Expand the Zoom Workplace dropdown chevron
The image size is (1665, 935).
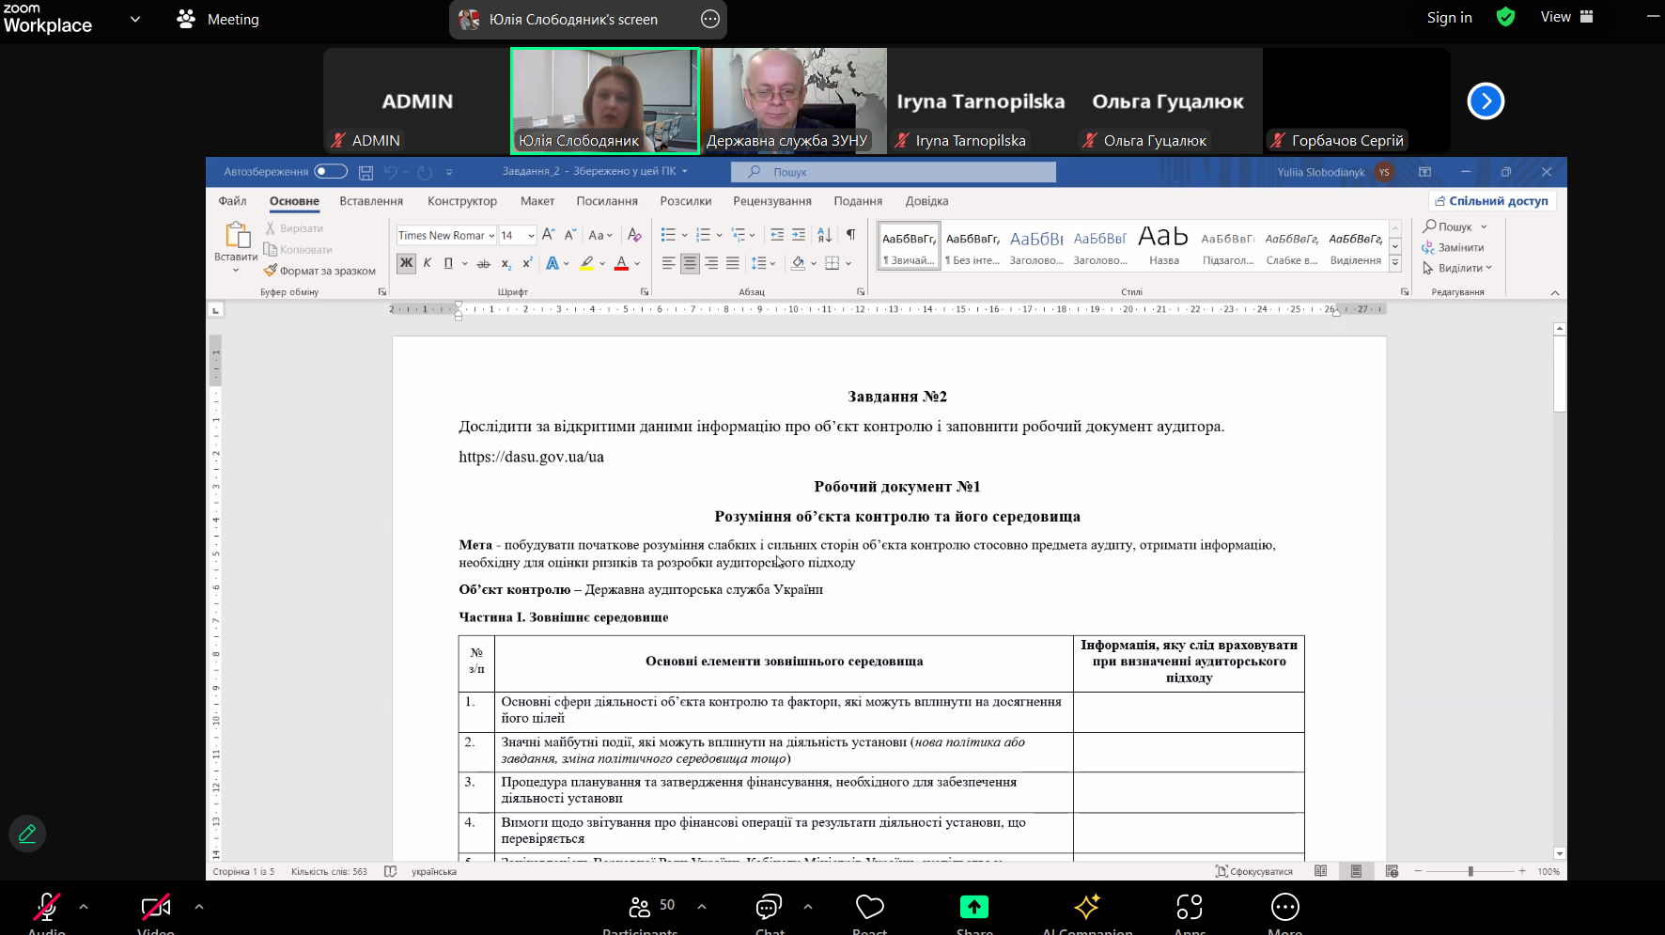135,19
